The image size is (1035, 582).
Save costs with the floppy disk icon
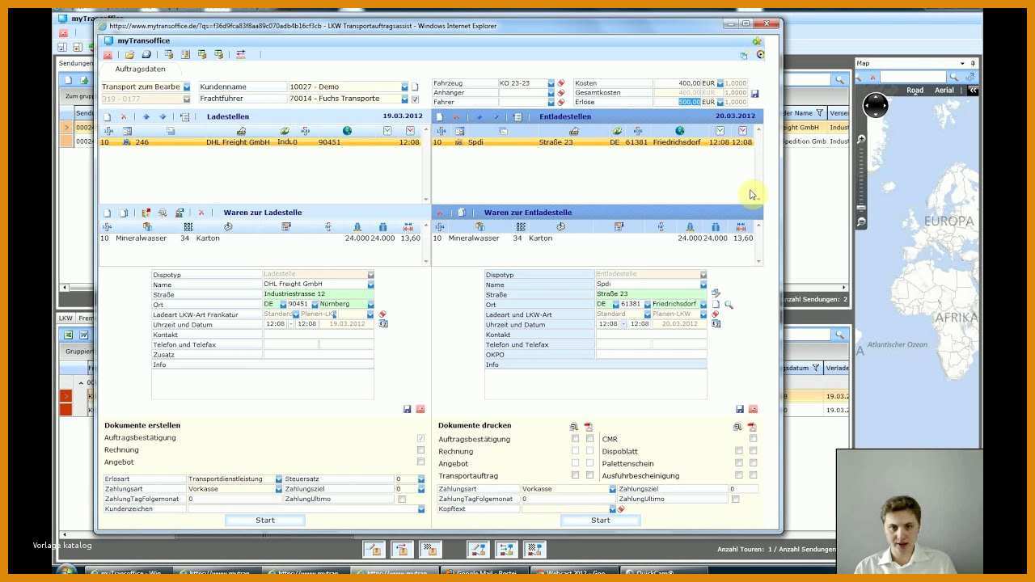[x=755, y=94]
